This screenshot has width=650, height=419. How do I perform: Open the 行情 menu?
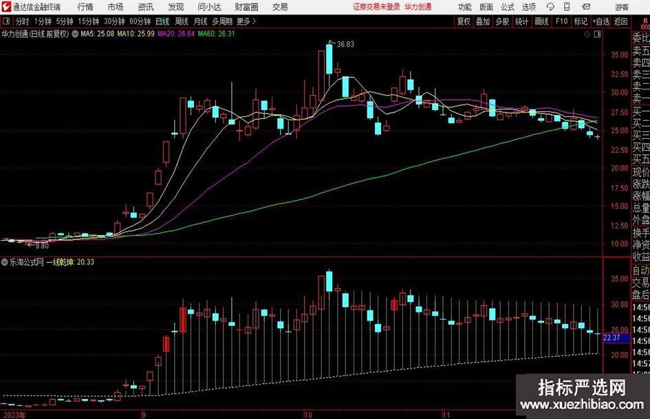point(85,7)
